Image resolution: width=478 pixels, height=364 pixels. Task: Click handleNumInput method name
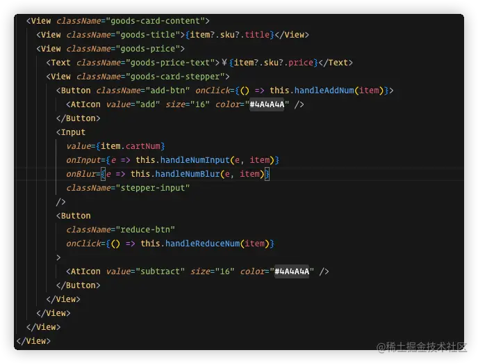pos(195,160)
